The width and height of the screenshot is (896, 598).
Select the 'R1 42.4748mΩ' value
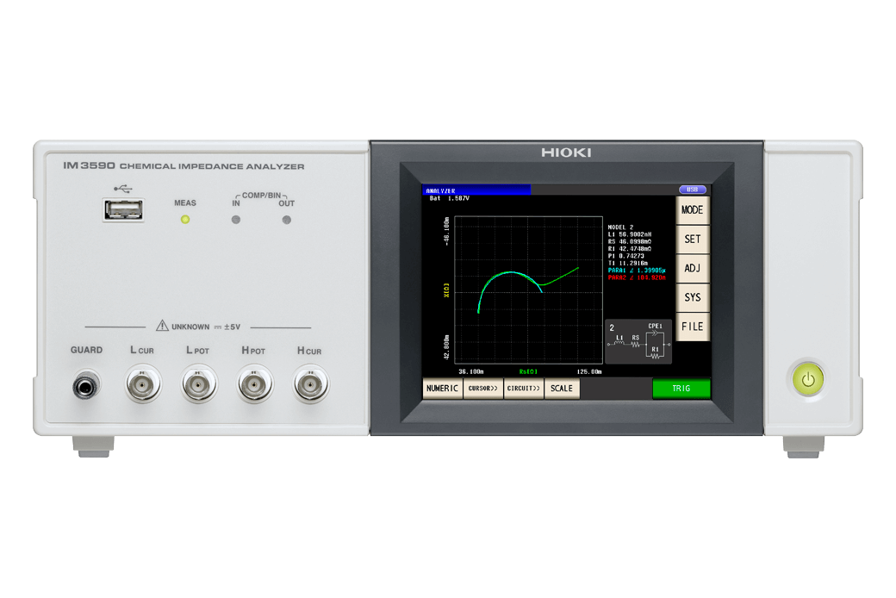click(x=630, y=249)
